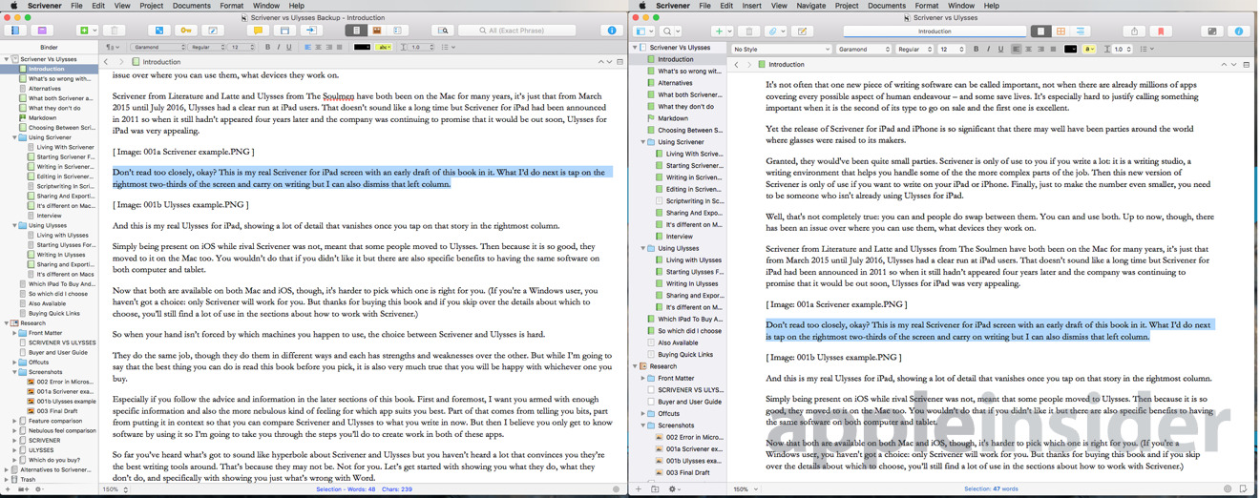This screenshot has height=498, width=1260.
Task: Toggle Inspector info button in left window
Action: tap(612, 31)
